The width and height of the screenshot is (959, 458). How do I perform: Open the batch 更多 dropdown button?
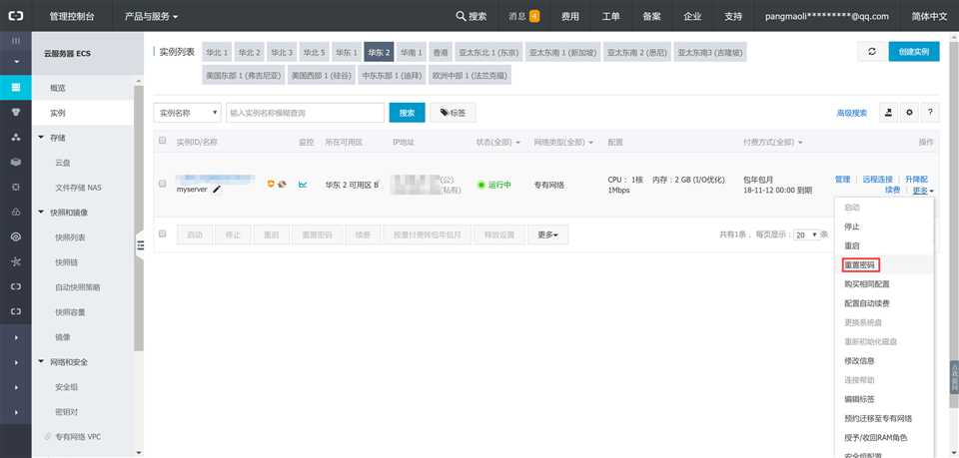(548, 234)
